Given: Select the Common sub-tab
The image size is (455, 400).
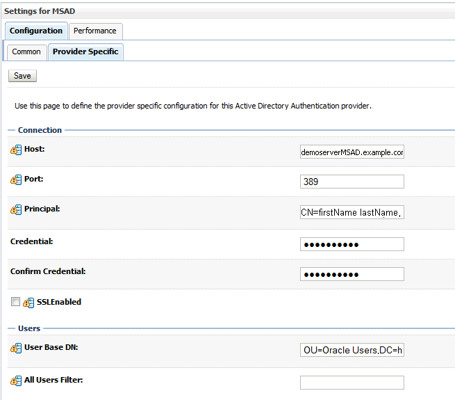Looking at the screenshot, I should coord(26,51).
